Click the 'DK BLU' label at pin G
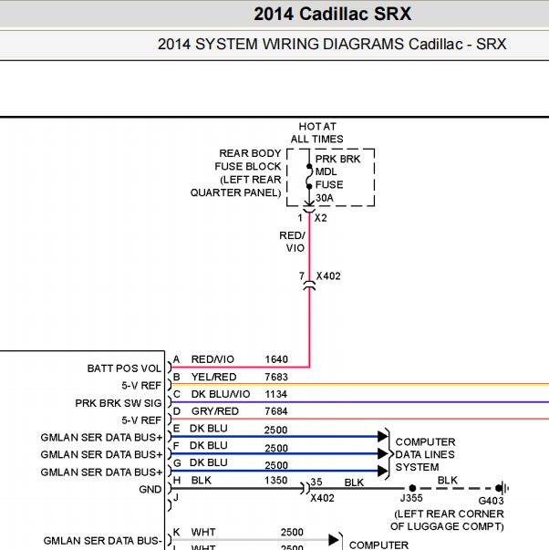This screenshot has width=549, height=550. coord(209,462)
